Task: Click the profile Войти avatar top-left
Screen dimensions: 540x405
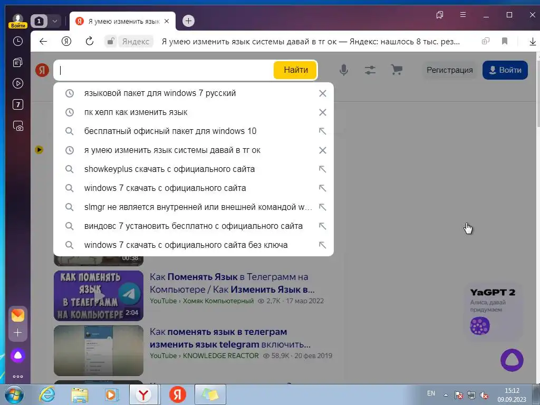Action: click(17, 21)
